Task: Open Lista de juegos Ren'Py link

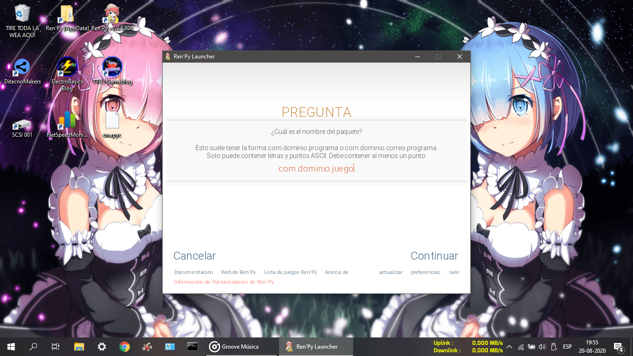Action: [x=291, y=272]
